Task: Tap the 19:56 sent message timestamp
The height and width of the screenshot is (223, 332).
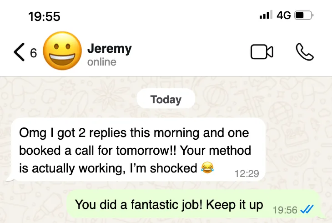Action: 285,210
